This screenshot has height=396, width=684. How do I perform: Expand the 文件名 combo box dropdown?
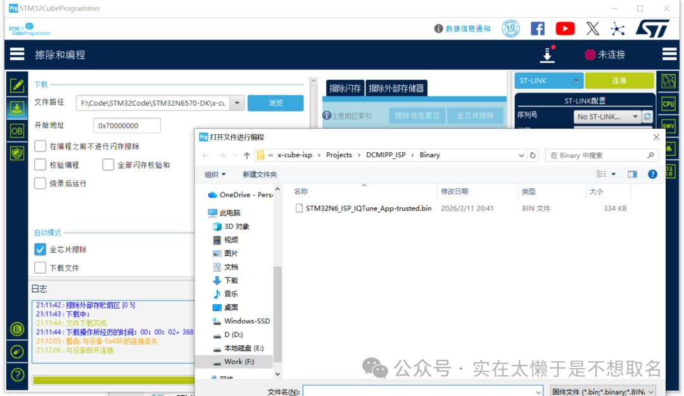[x=538, y=392]
